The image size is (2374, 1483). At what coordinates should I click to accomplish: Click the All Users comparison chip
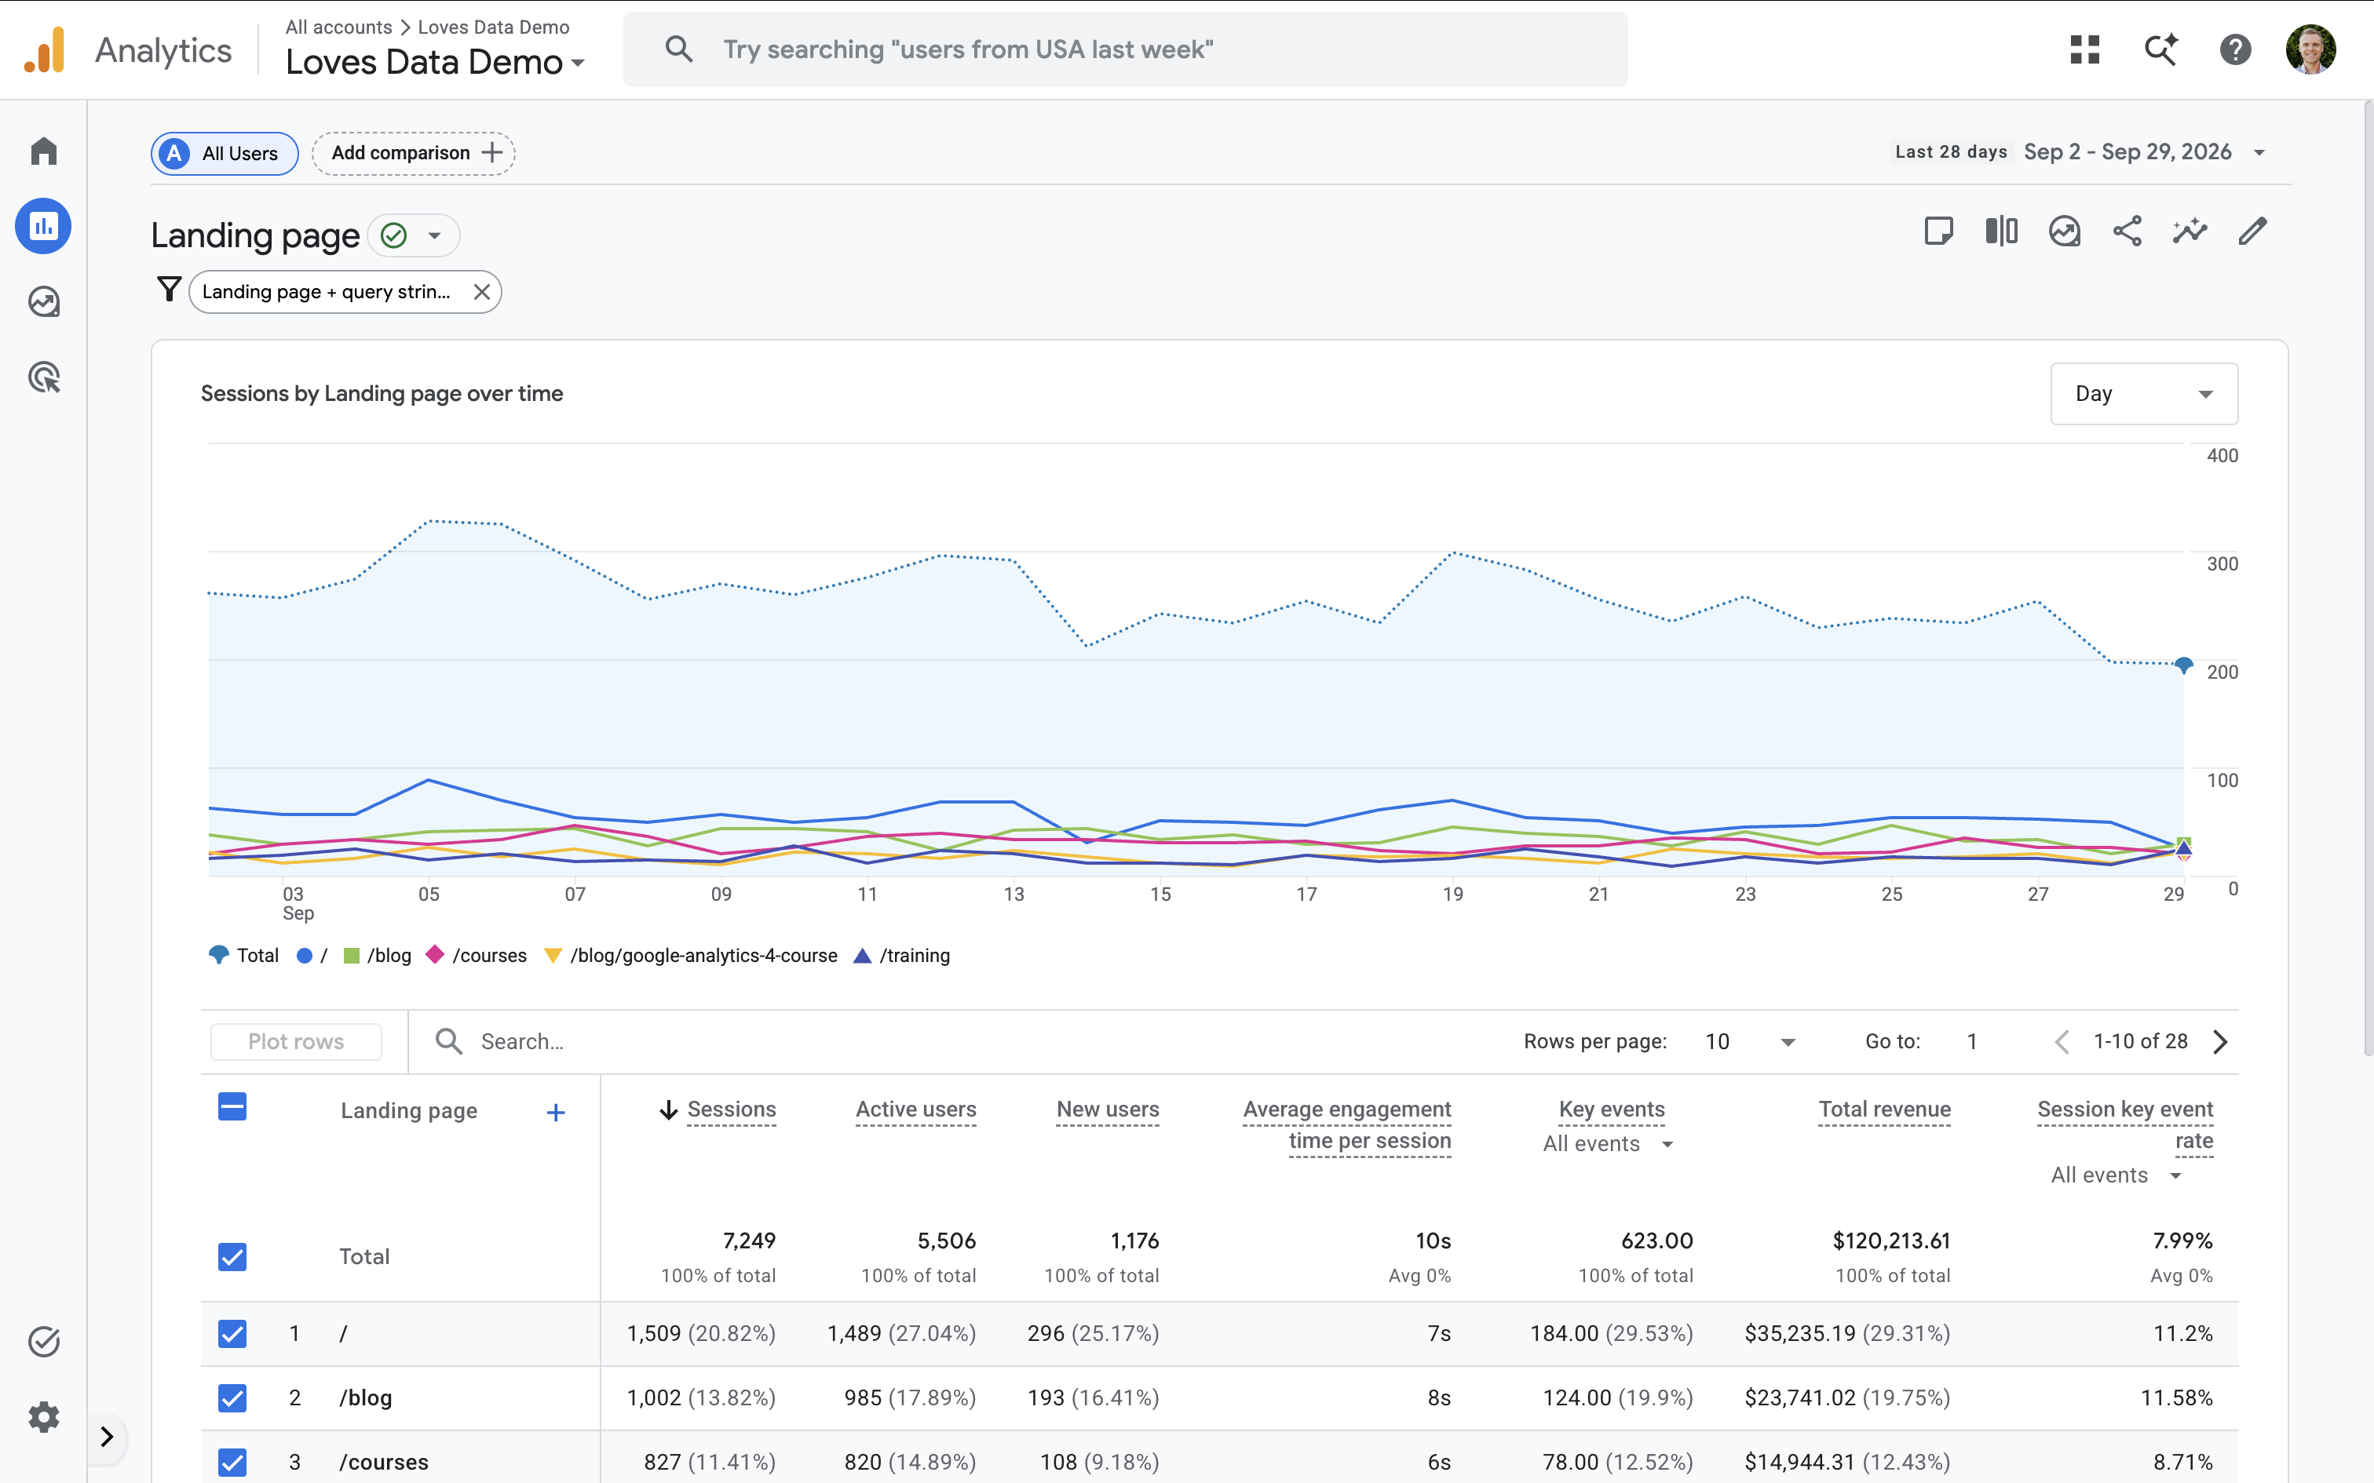(225, 153)
